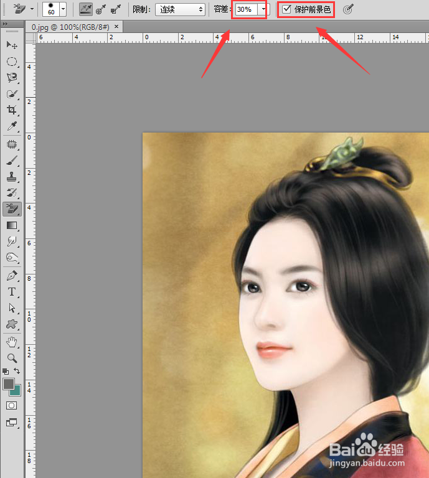
Task: Select the Hand tool
Action: click(x=12, y=342)
